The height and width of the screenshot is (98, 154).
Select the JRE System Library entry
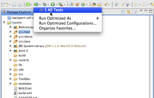[x=52, y=46]
